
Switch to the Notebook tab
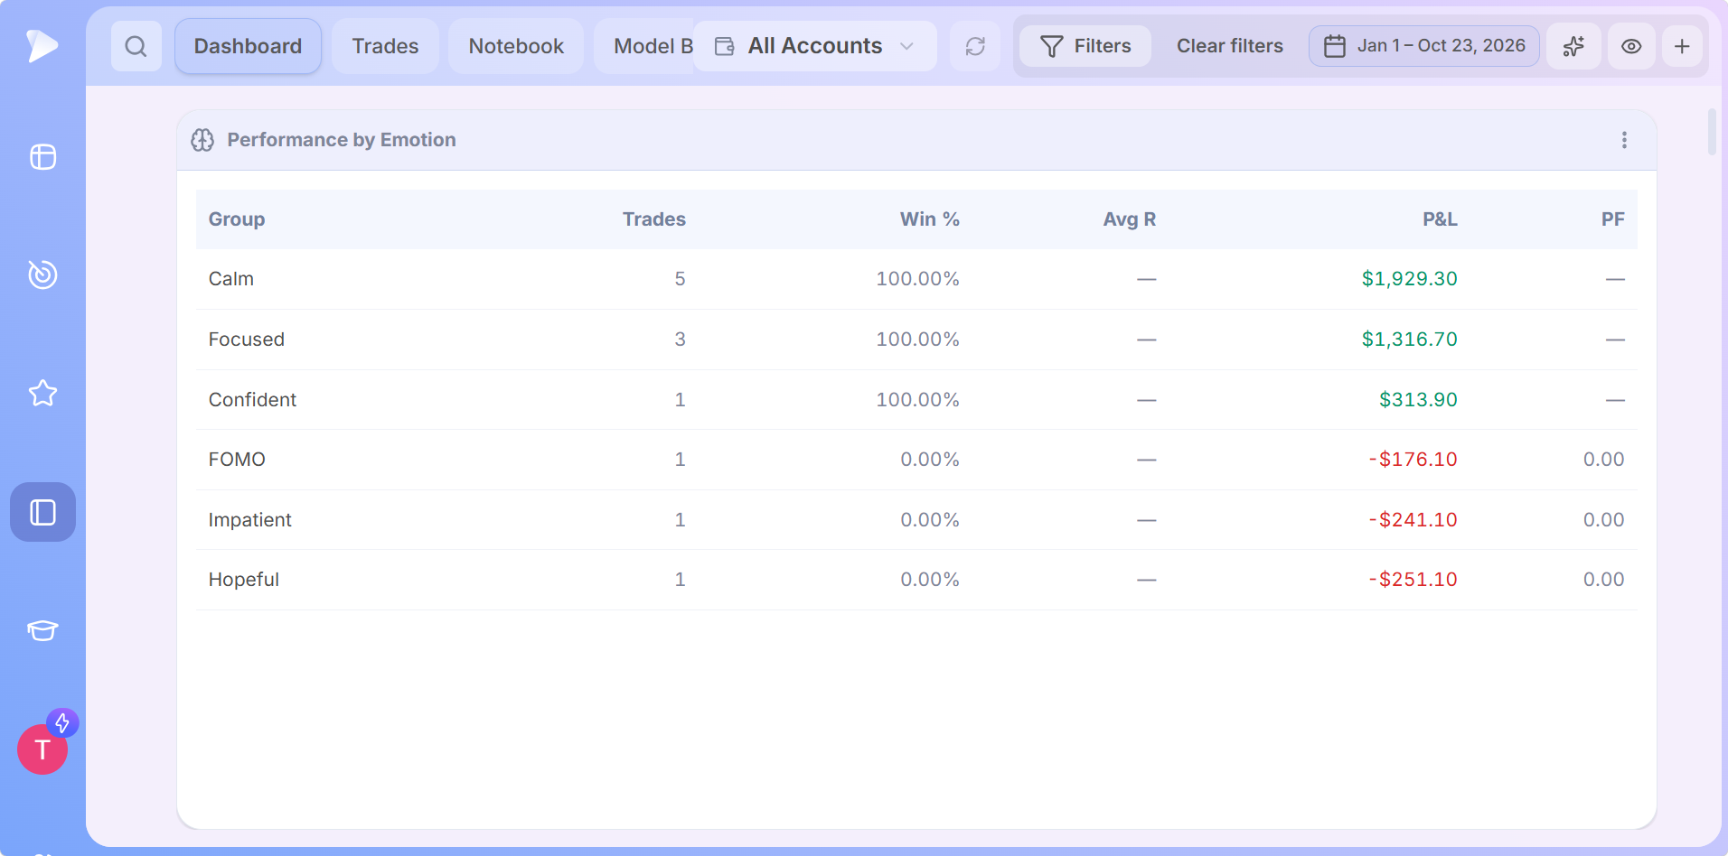pos(516,46)
